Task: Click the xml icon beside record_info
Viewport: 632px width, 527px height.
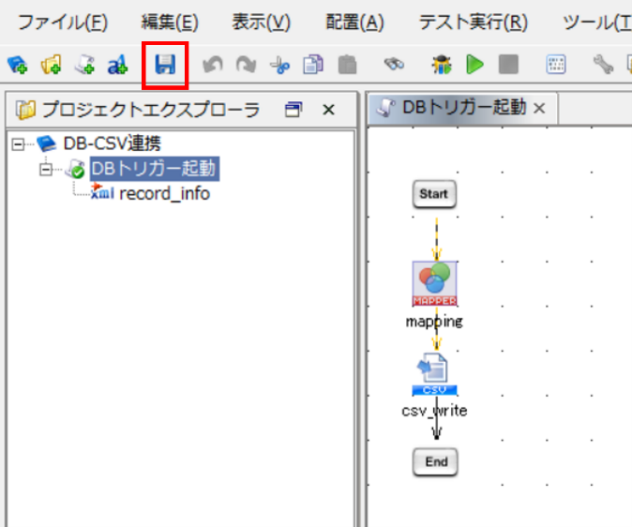Action: click(102, 192)
